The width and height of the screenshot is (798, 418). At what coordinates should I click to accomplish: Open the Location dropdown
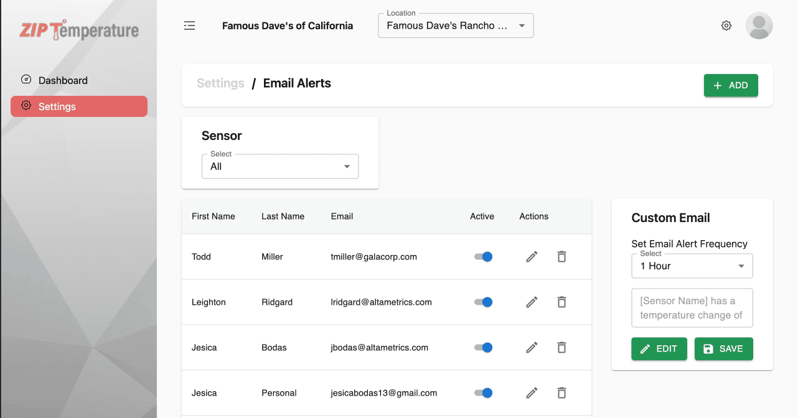coord(456,26)
